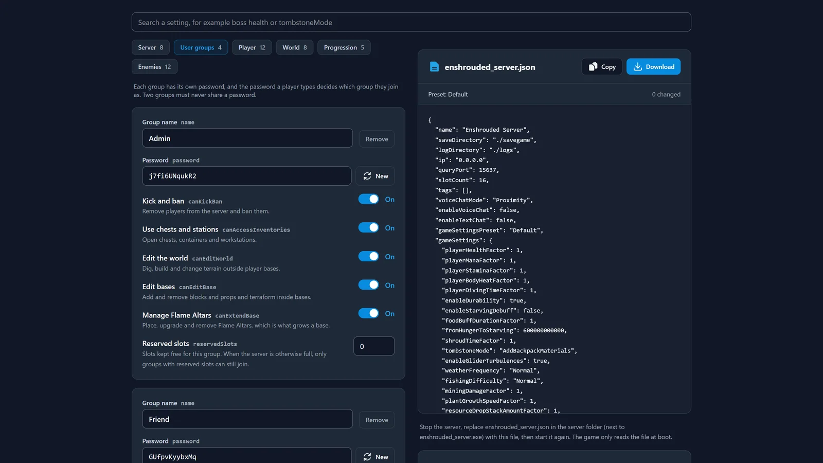Click the "slotCount": 16 line
The image size is (823, 463).
pyautogui.click(x=462, y=180)
